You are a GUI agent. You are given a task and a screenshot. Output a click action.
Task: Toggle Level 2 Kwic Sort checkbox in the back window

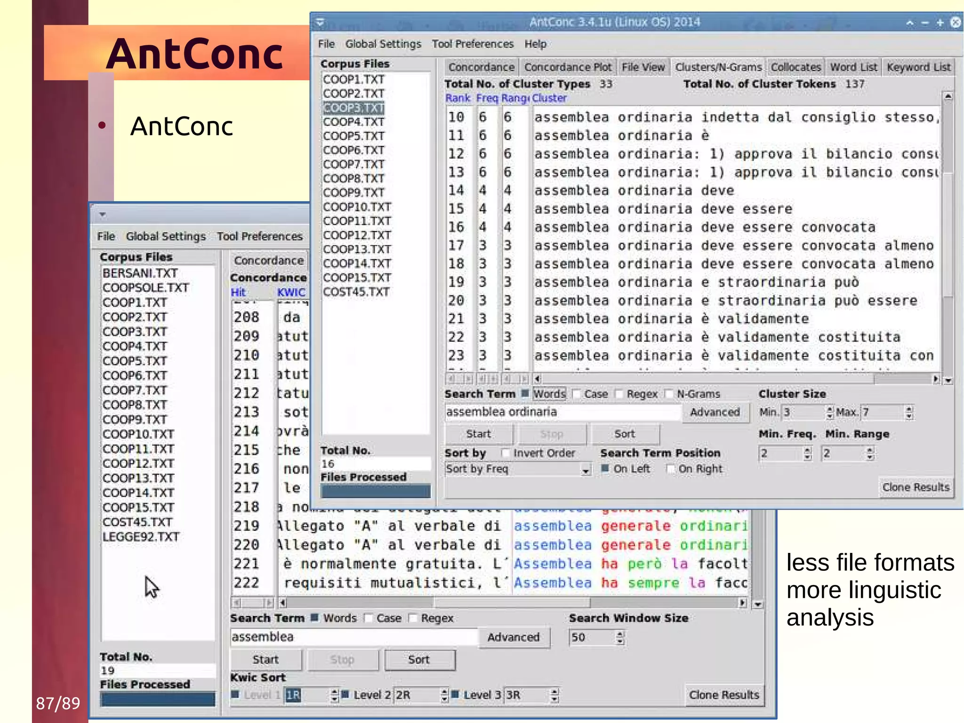click(x=345, y=694)
